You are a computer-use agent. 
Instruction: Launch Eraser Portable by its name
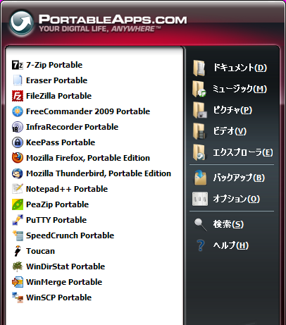pos(56,80)
